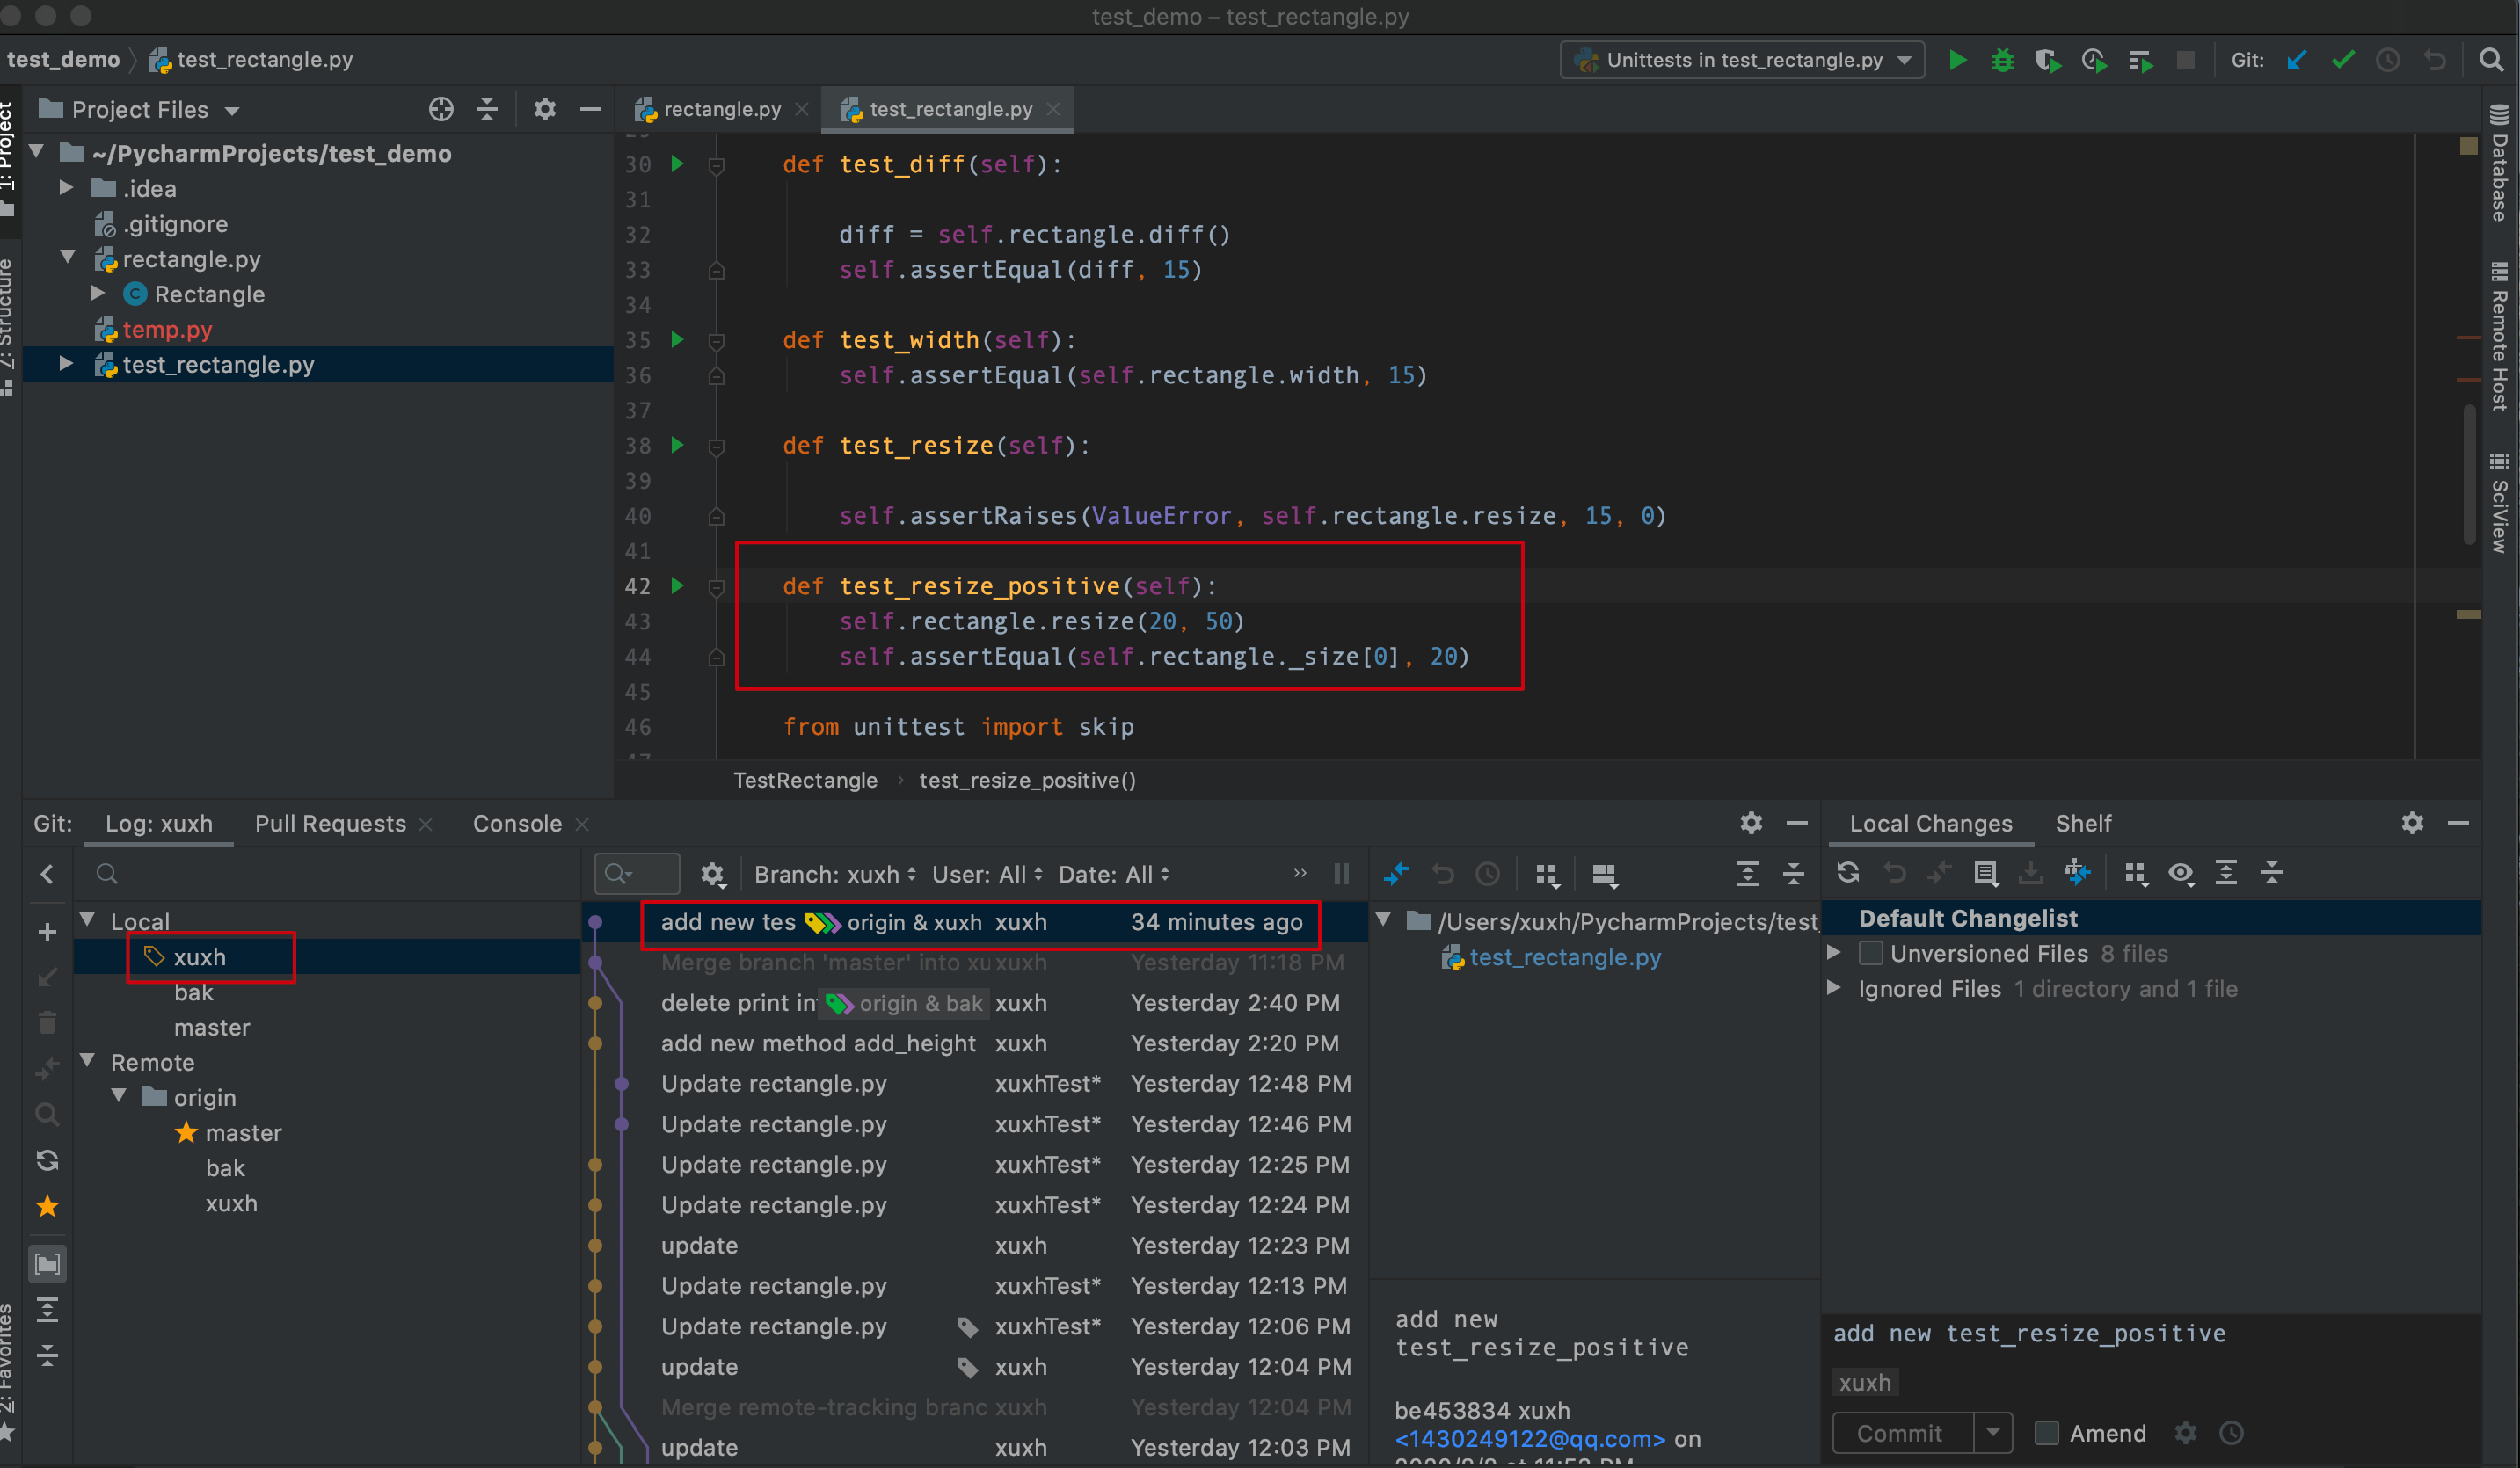
Task: Collapse the Remote branches node
Action: [x=88, y=1061]
